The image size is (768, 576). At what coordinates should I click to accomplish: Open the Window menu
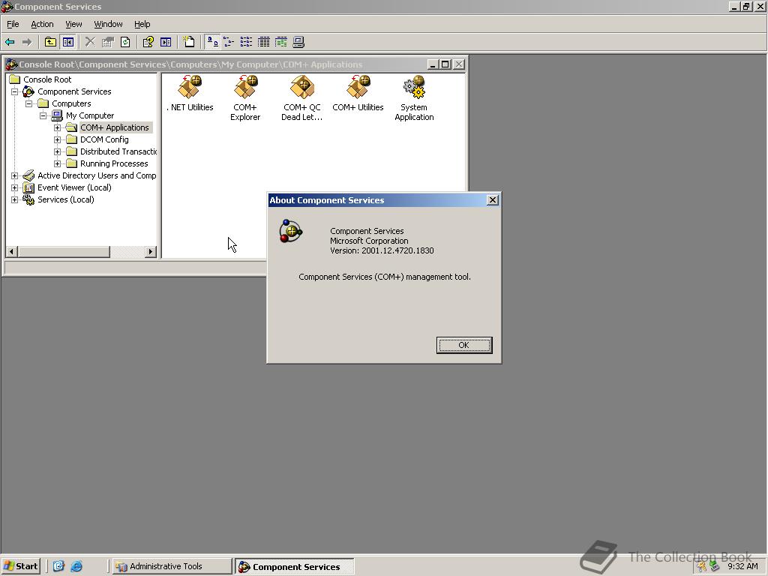coord(108,24)
